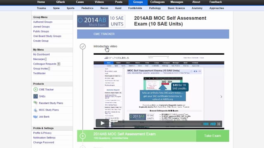Click the Change Password link
Viewport: 264px width, 148px height.
(x=44, y=142)
